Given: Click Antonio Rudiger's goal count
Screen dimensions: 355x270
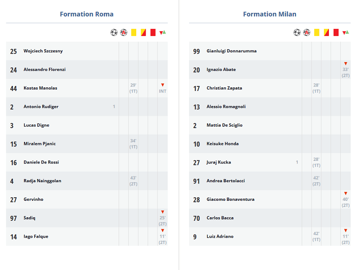Looking at the screenshot, I should point(114,106).
